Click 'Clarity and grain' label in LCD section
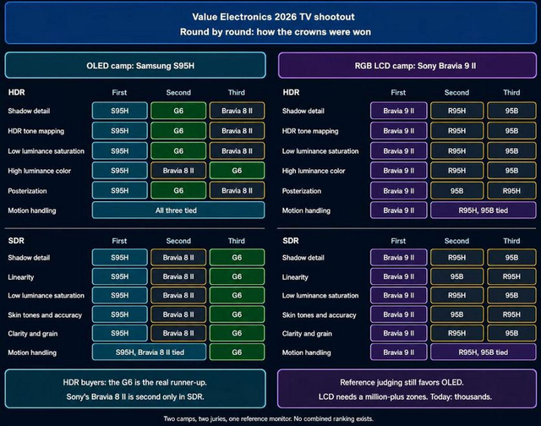The width and height of the screenshot is (541, 426). (x=307, y=334)
